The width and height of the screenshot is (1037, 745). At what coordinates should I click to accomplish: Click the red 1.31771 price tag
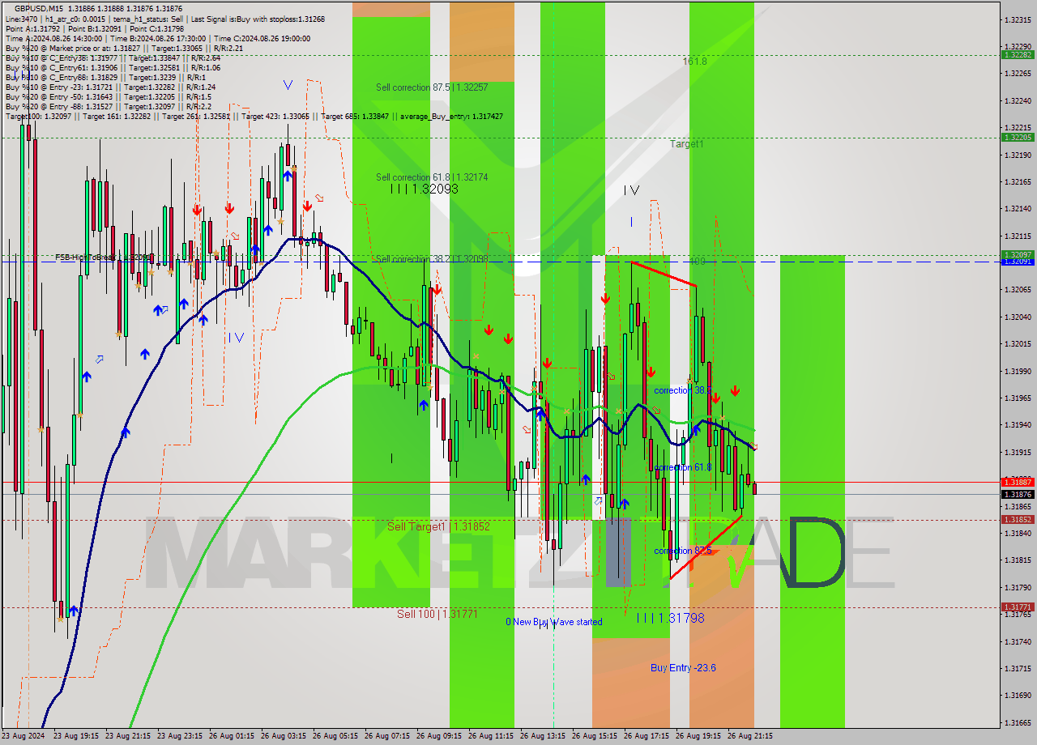(1018, 607)
